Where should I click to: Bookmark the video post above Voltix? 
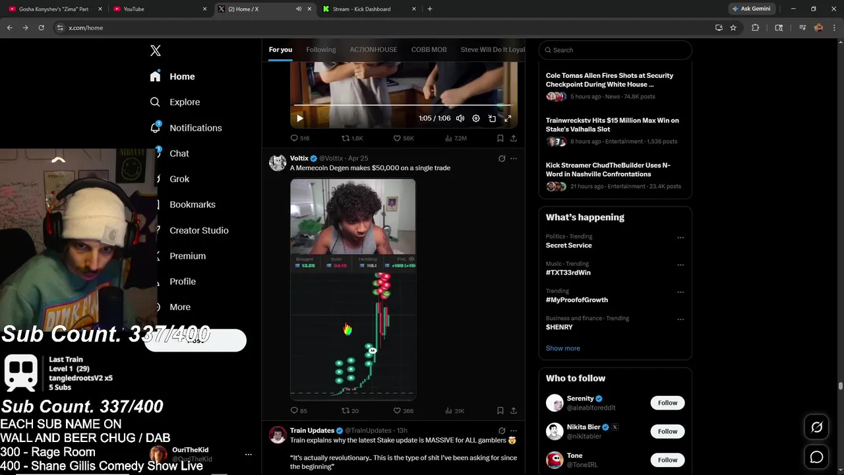(500, 139)
